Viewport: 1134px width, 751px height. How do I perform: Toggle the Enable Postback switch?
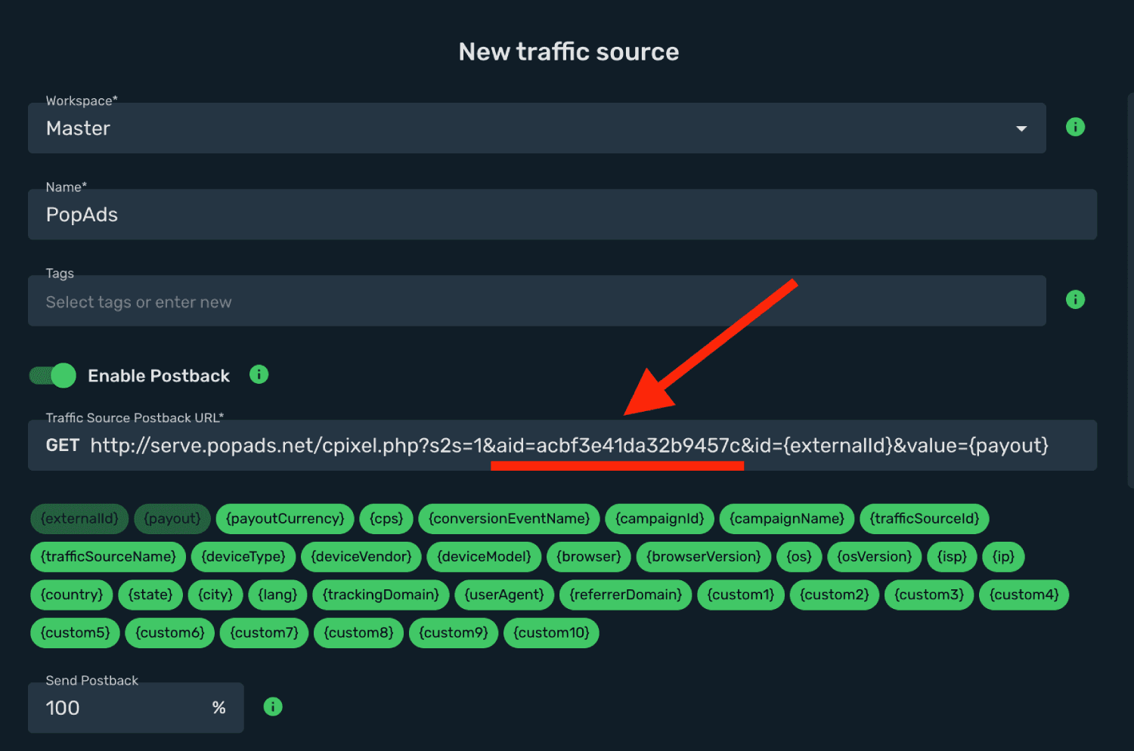tap(53, 375)
